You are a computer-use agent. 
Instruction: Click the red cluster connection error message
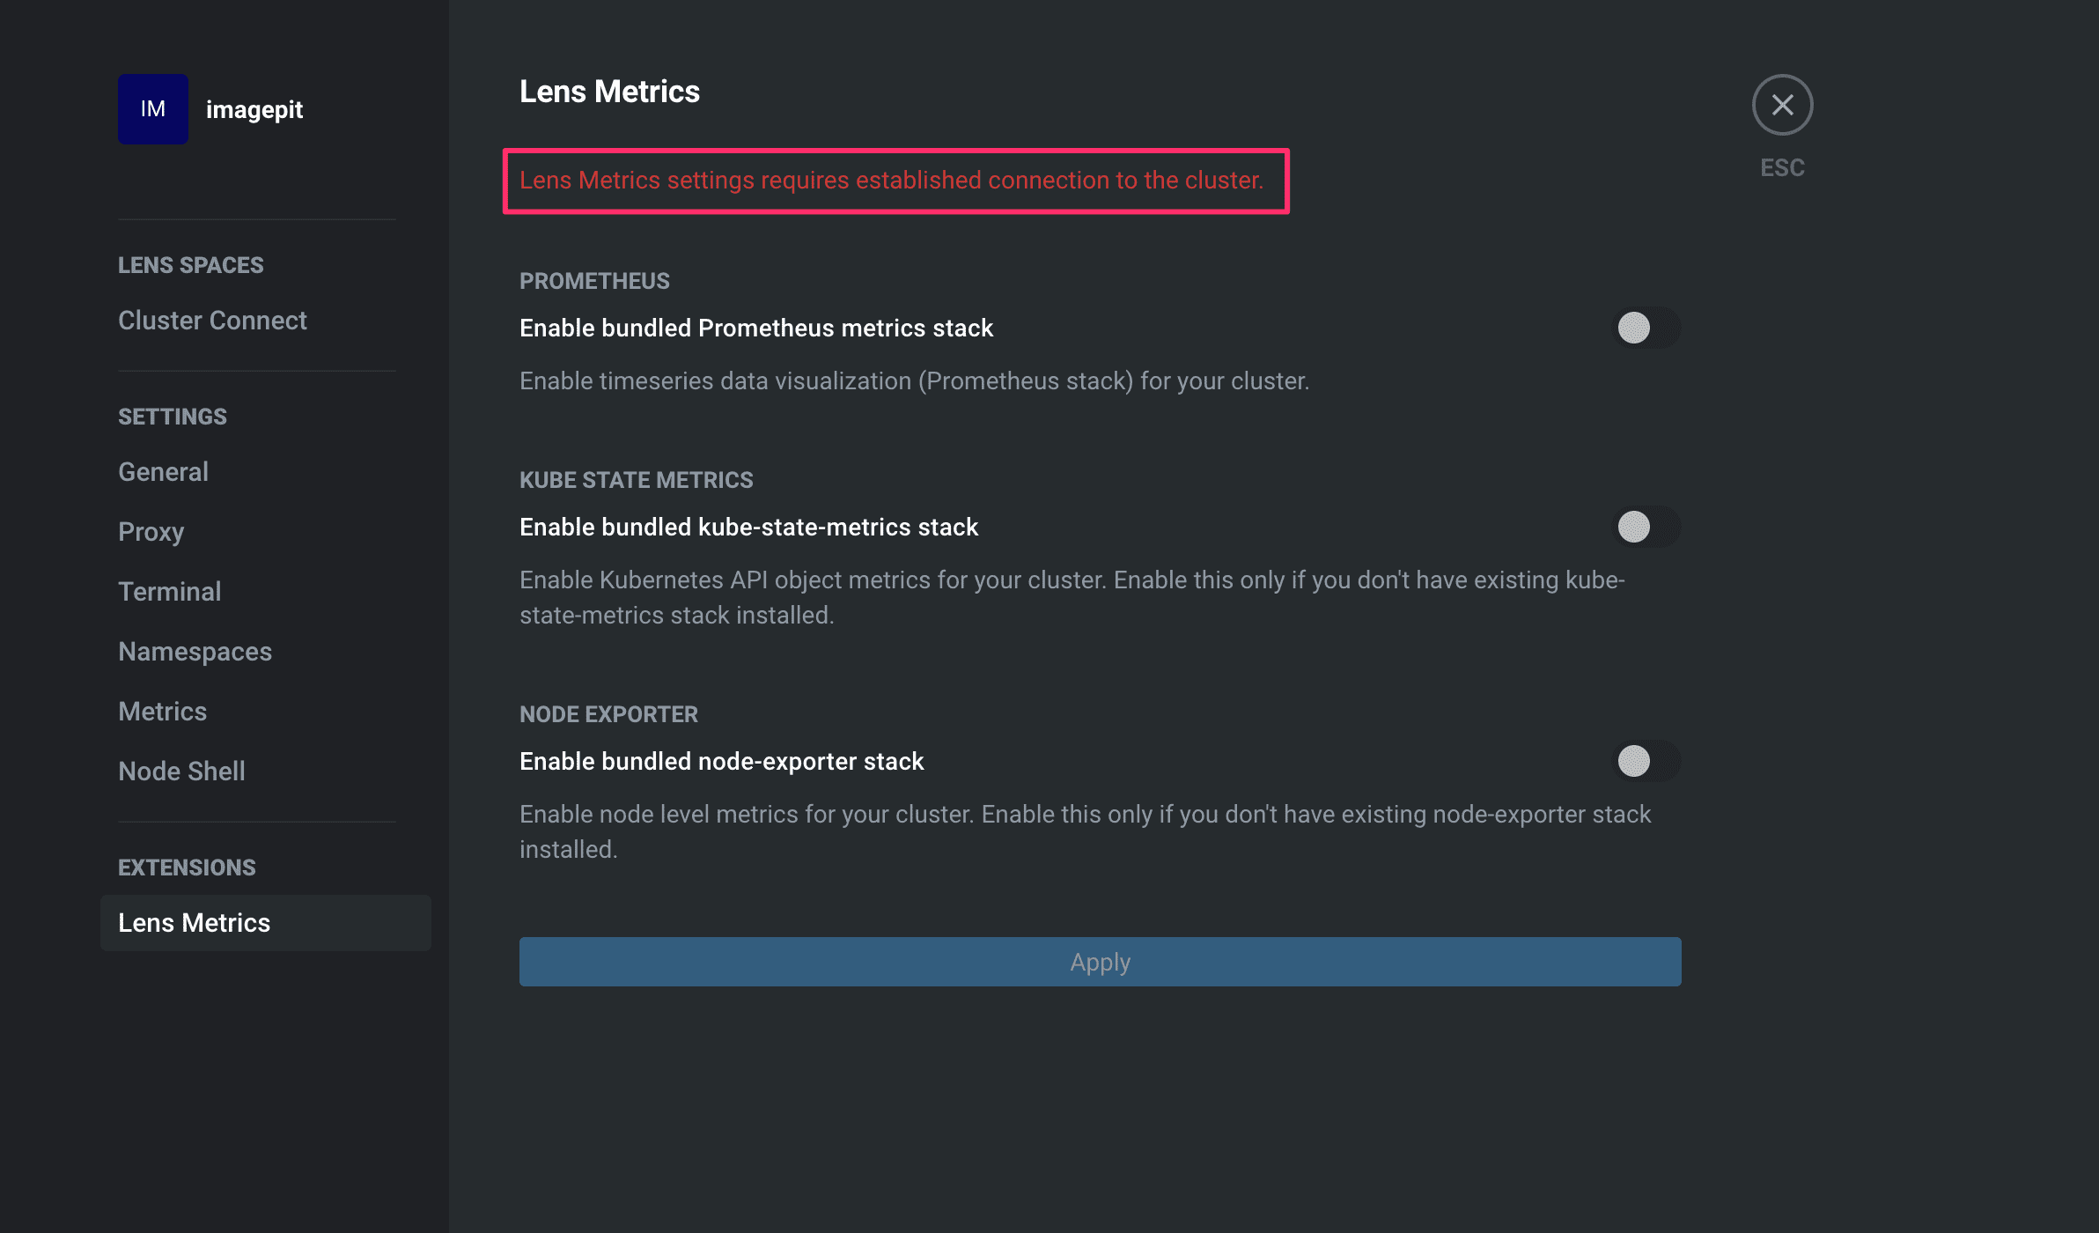point(891,181)
